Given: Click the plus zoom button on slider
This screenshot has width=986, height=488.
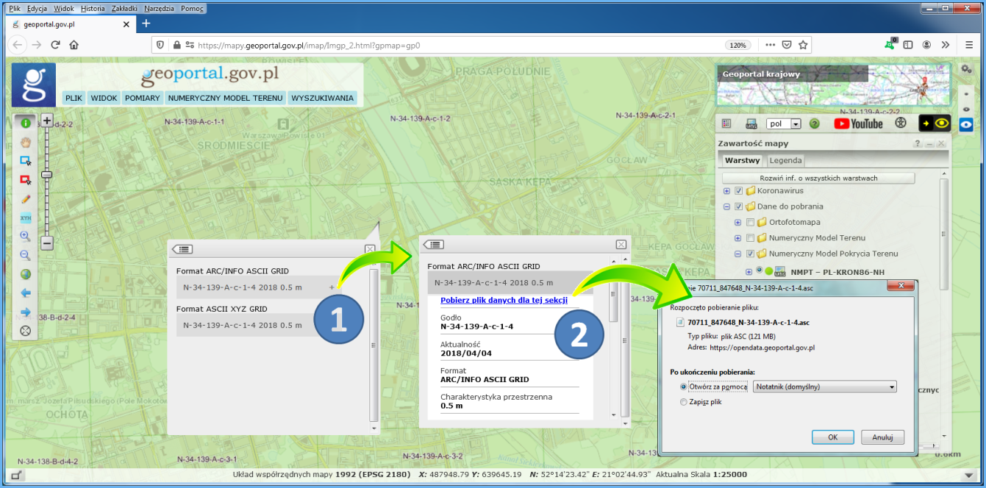Looking at the screenshot, I should [x=46, y=120].
